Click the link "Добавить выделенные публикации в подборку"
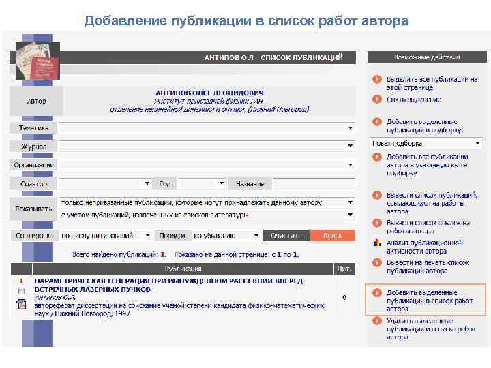491x368 pixels. 424,125
